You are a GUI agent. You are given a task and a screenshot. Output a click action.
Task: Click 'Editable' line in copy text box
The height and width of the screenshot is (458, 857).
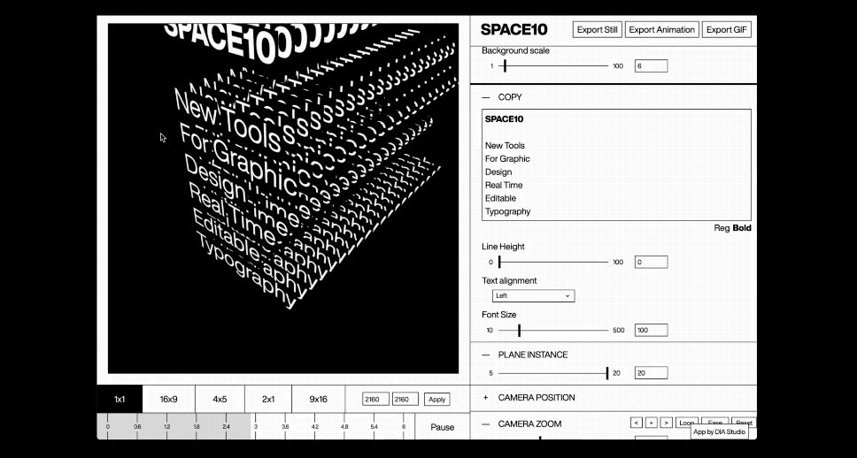click(x=500, y=198)
